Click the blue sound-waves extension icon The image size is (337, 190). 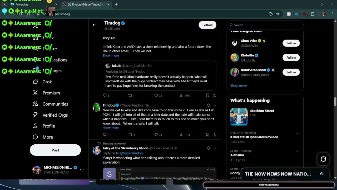[297, 14]
